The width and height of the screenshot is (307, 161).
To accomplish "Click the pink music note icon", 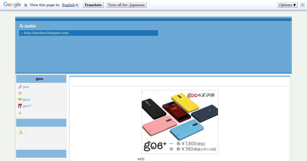I will click(20, 87).
